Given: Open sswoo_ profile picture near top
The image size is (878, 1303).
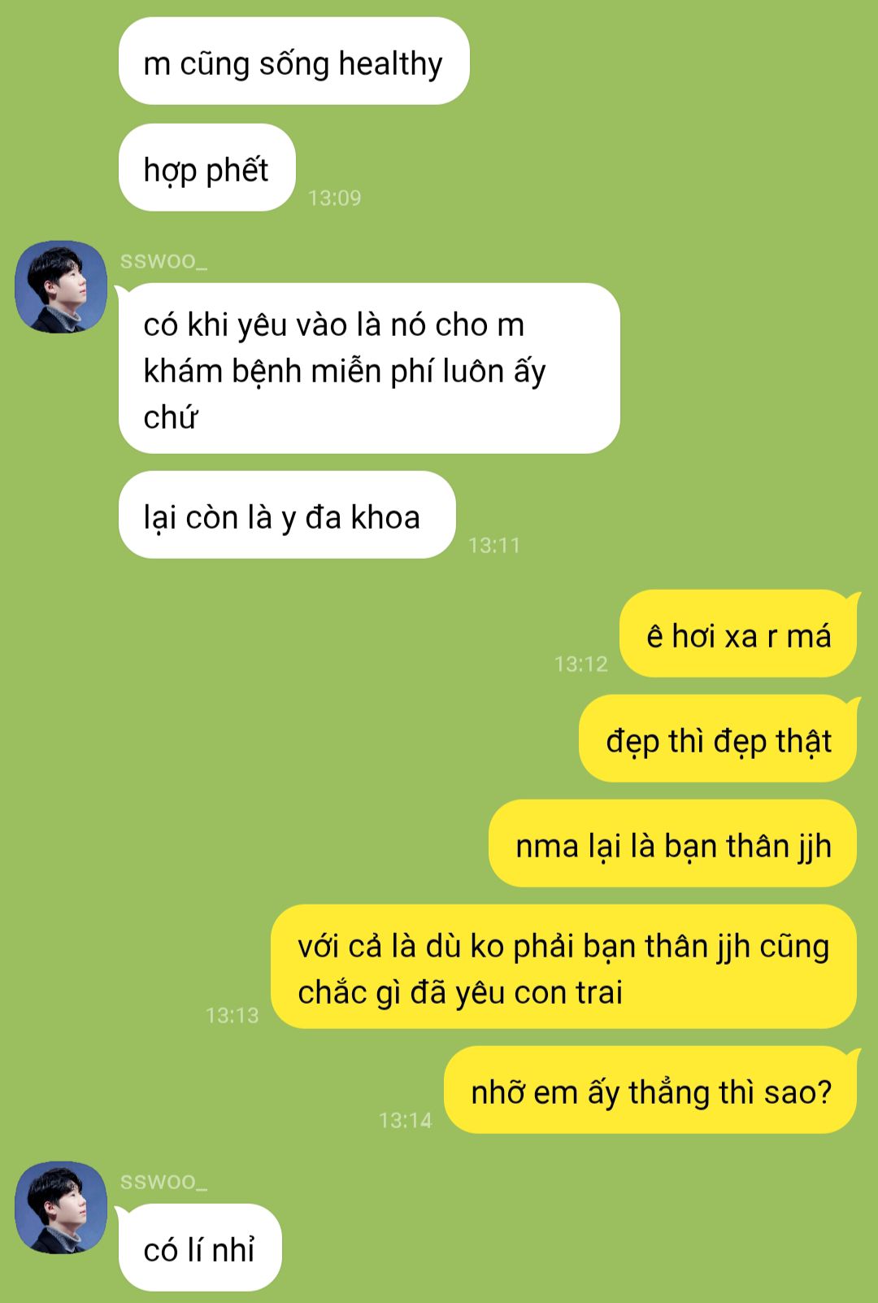Looking at the screenshot, I should click(61, 286).
